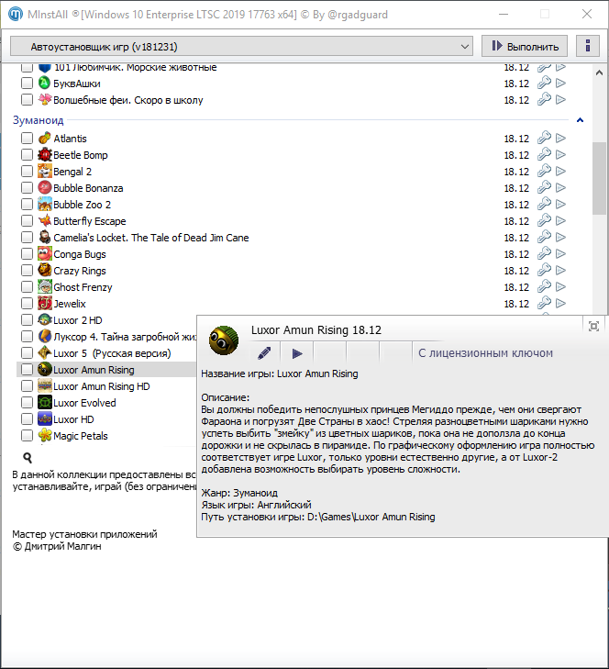Check the Luxor 2 HD checkbox
The image size is (609, 669).
tap(27, 320)
